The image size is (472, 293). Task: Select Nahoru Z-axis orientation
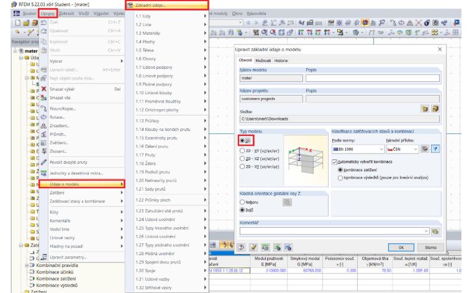[242, 202]
